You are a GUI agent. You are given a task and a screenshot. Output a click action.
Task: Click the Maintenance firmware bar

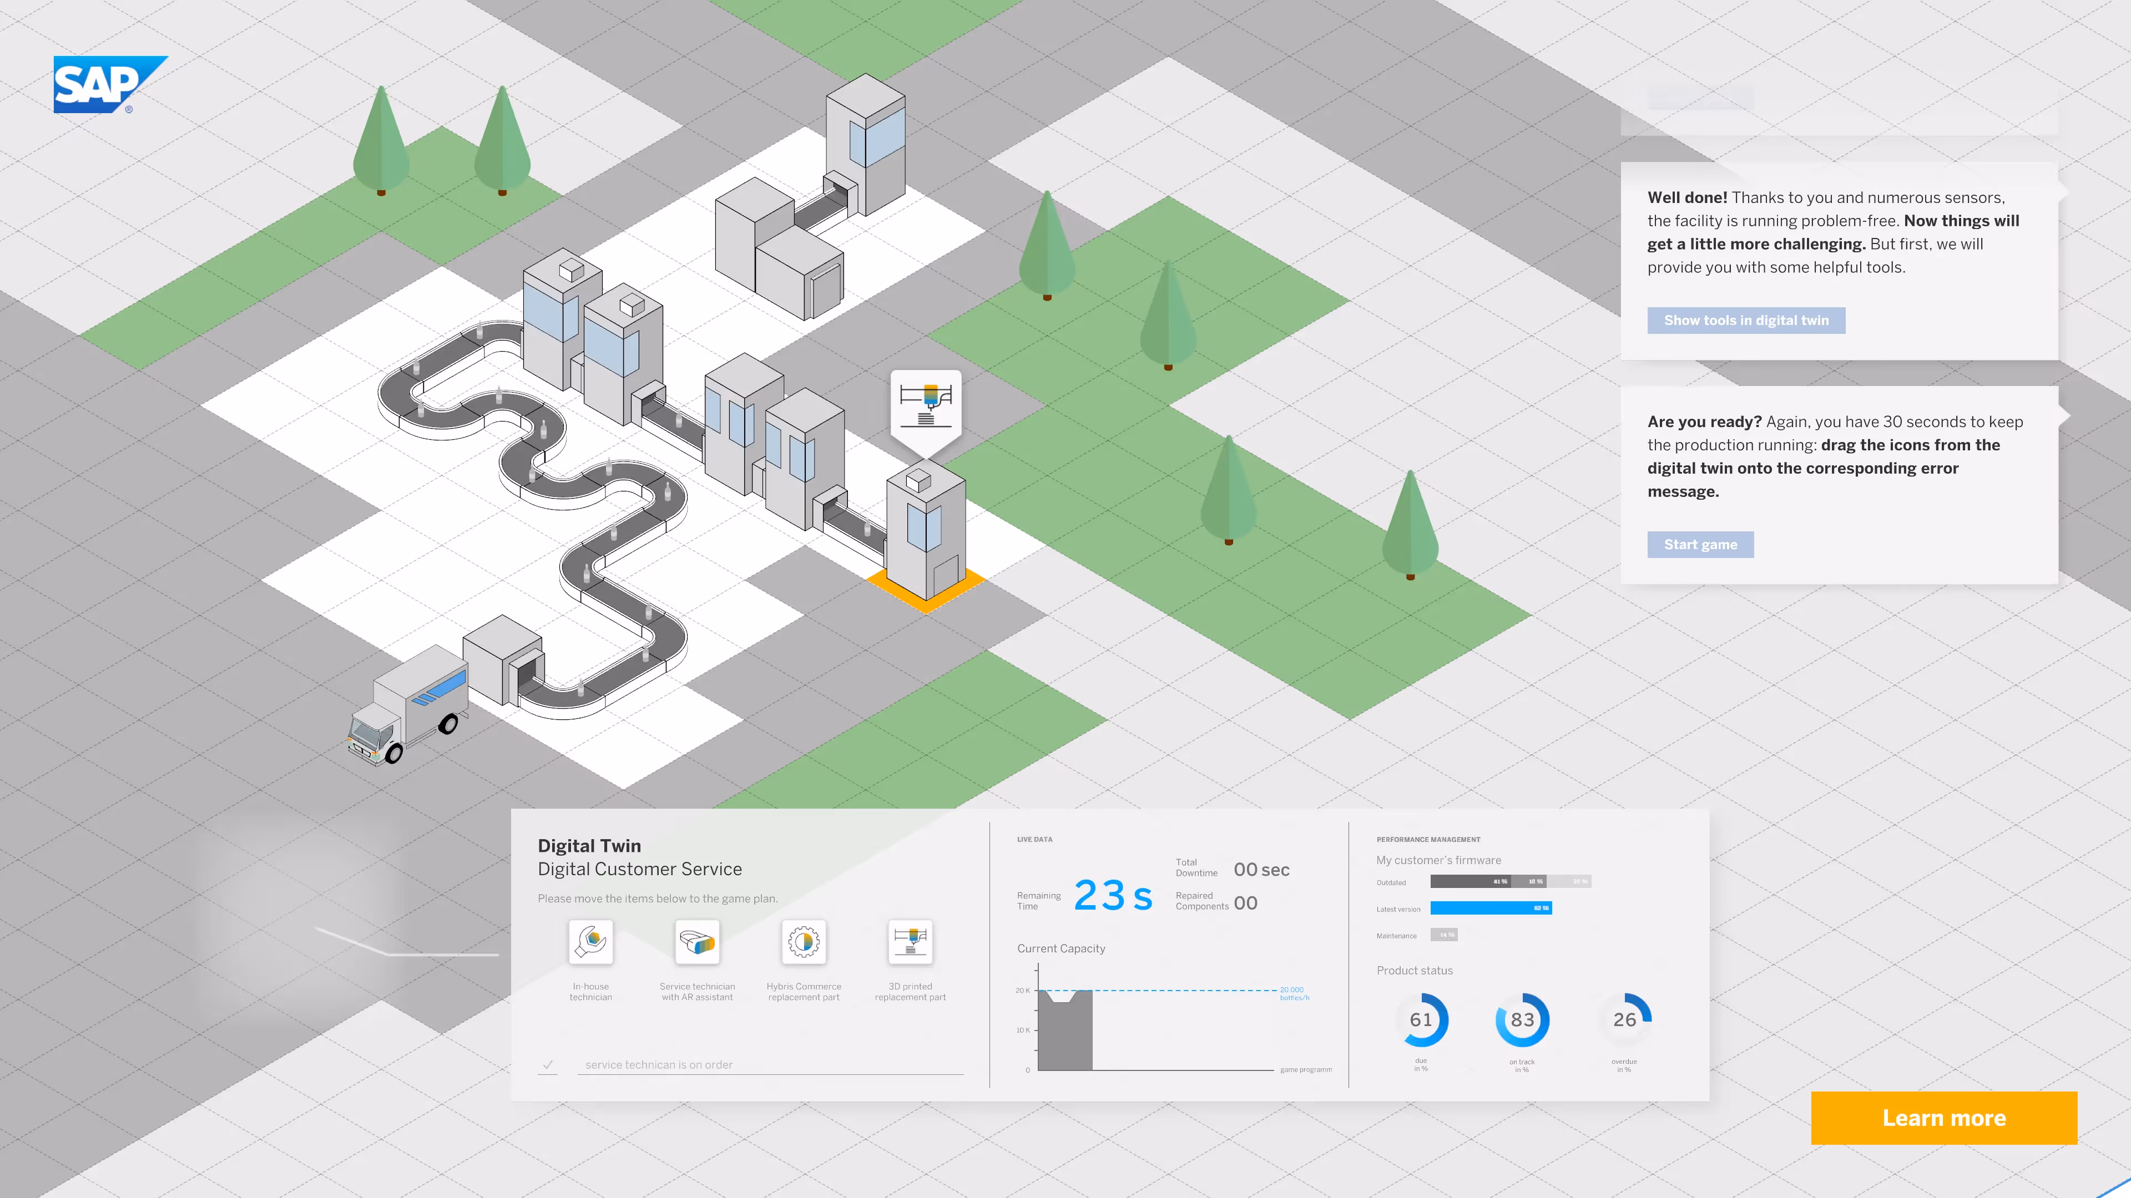click(1443, 935)
